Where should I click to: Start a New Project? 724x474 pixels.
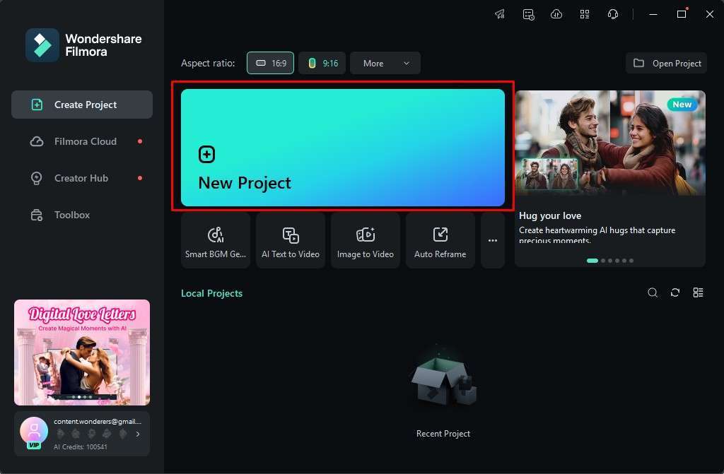click(x=343, y=148)
